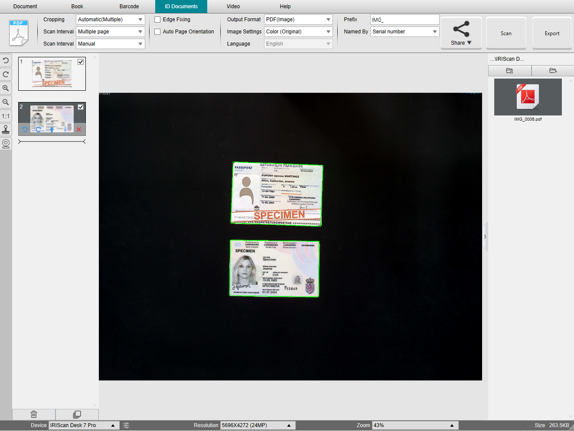
Task: Uncheck the page 1 thumbnail checkbox
Action: pos(81,62)
